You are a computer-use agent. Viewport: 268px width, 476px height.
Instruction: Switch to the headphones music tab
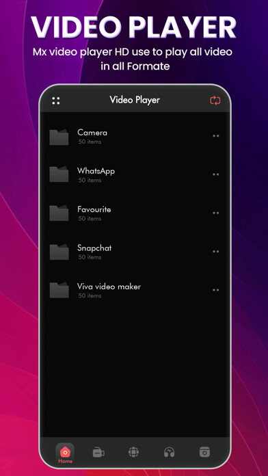coord(169,453)
